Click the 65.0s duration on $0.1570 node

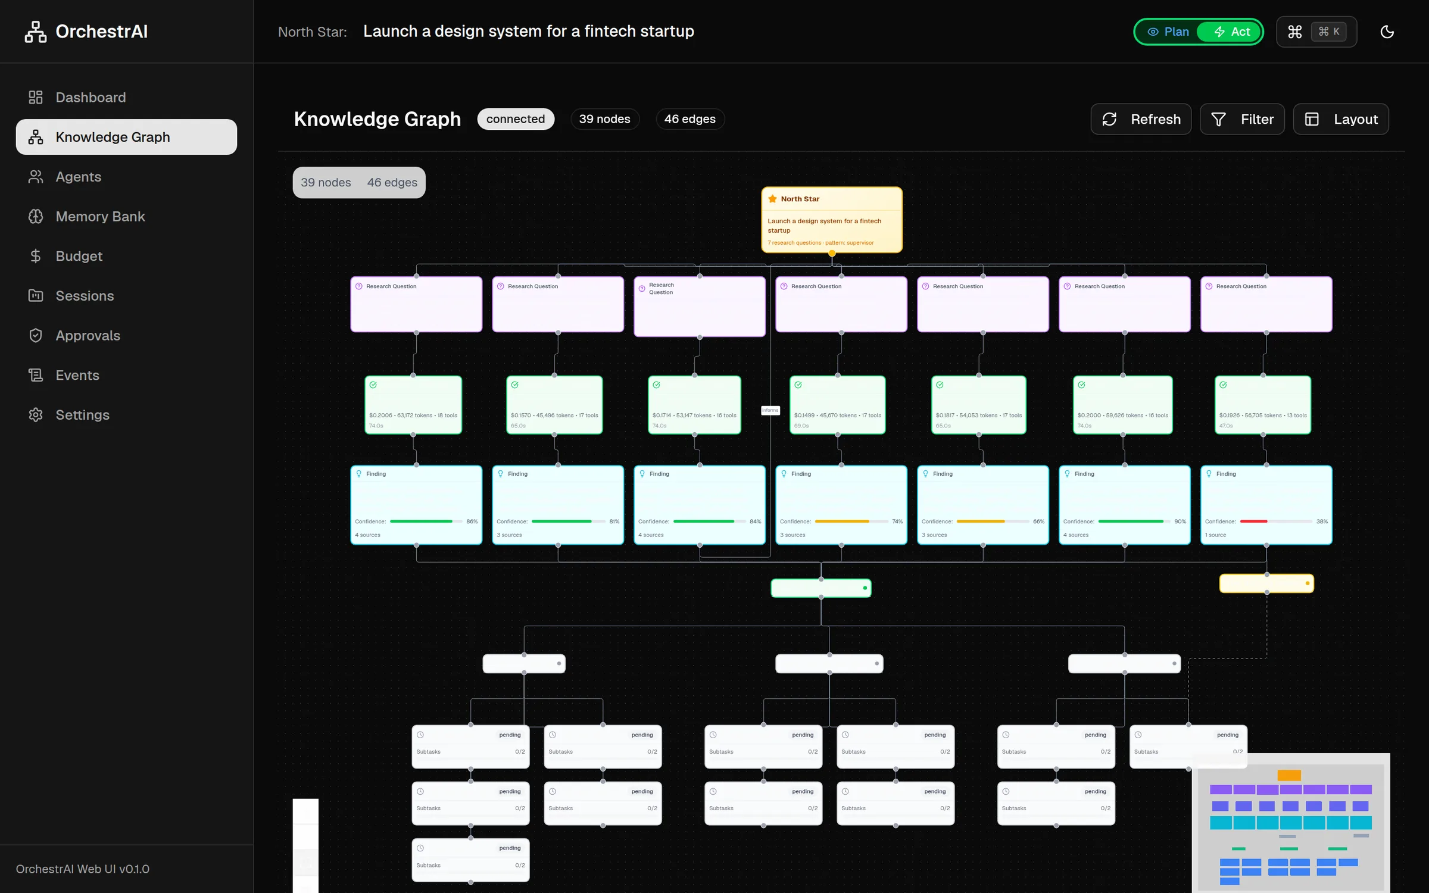click(518, 426)
